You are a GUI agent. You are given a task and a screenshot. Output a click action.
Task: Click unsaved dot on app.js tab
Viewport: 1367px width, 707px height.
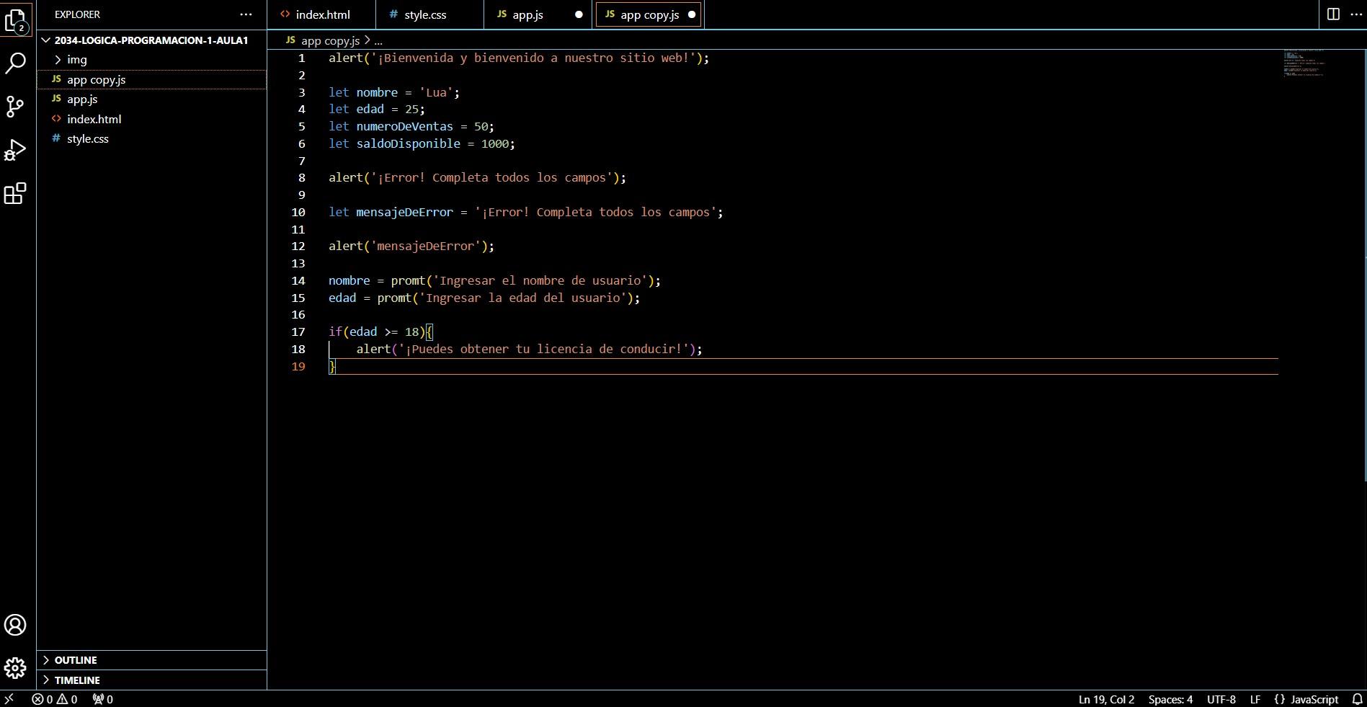point(579,14)
